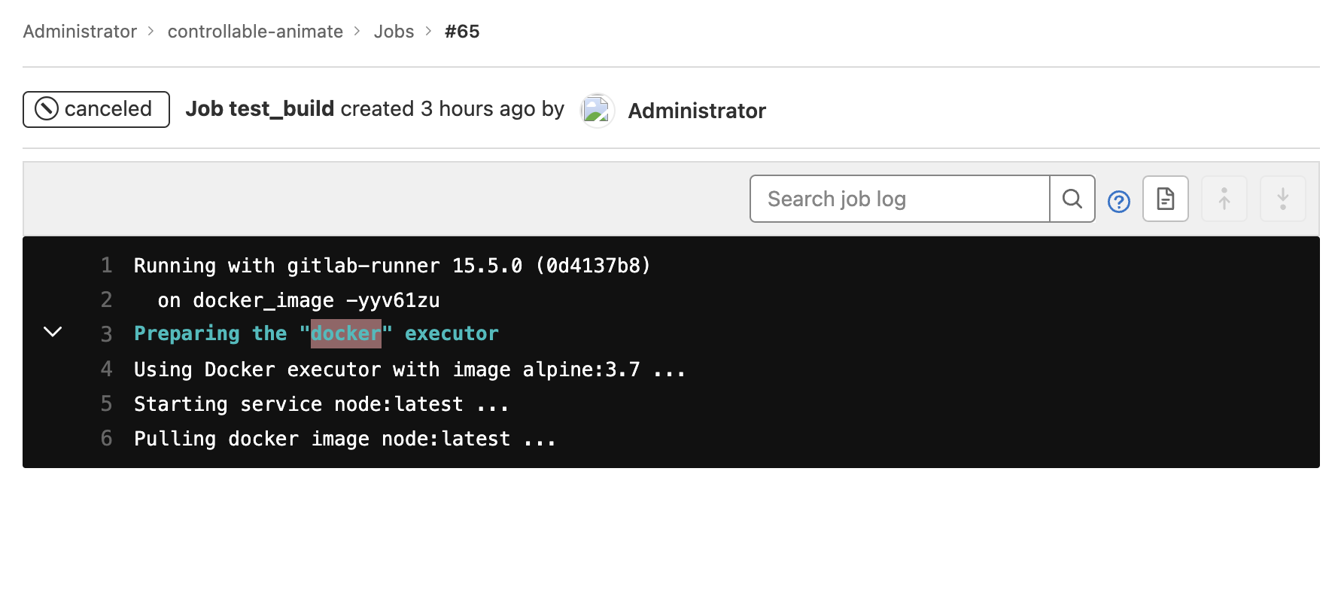
Task: Open the Jobs breadcrumb link
Action: point(394,32)
